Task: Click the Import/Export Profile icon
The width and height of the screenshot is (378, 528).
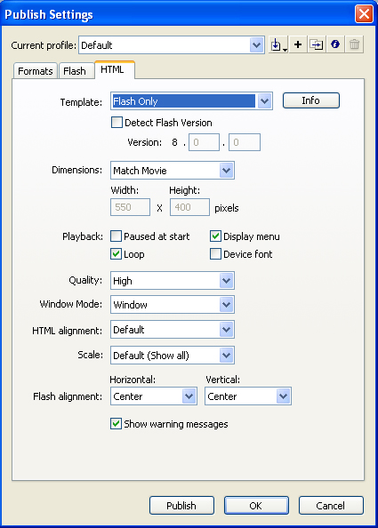Action: (x=278, y=44)
